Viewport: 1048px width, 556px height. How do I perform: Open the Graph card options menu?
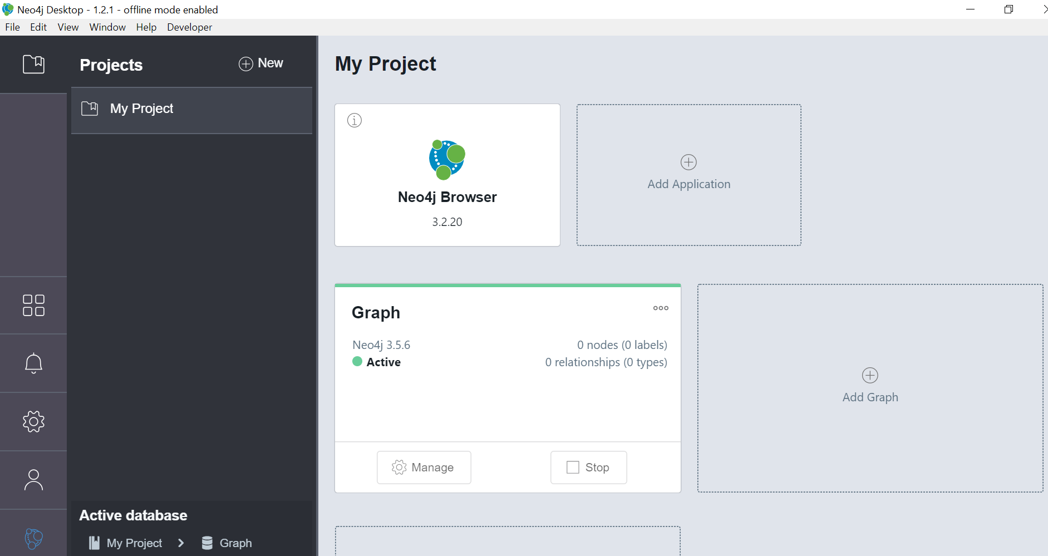pyautogui.click(x=661, y=308)
